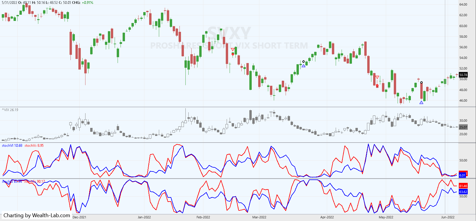Click the red down-triangle sell marker in early May
Screen dimensions: 476x221
point(377,77)
